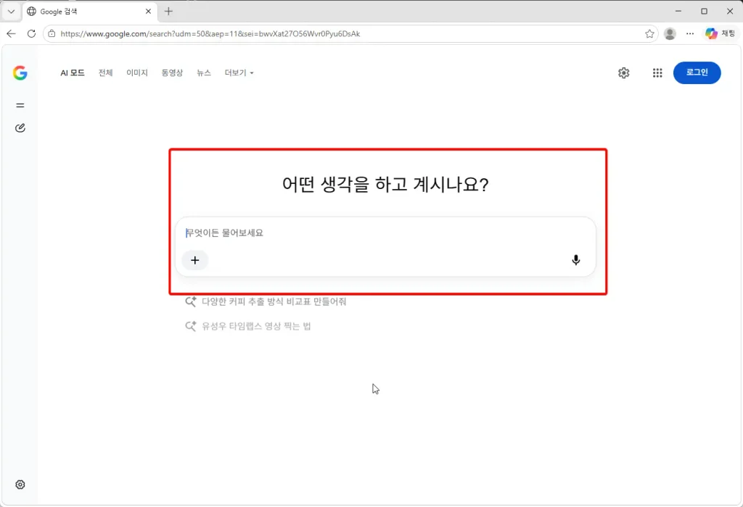Switch to the 전체 results tab
Viewport: 743px width, 507px height.
click(106, 73)
